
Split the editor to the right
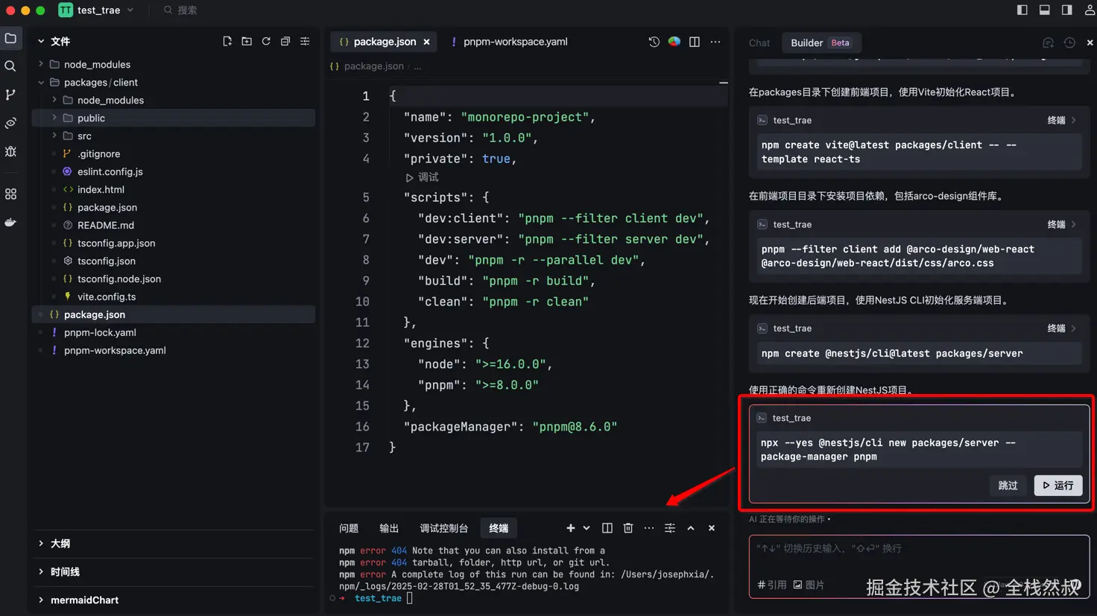[x=695, y=42]
